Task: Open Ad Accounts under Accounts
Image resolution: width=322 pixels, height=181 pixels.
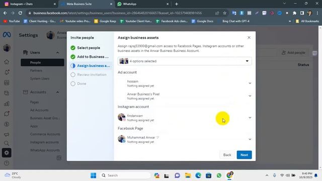Action: tap(39, 110)
